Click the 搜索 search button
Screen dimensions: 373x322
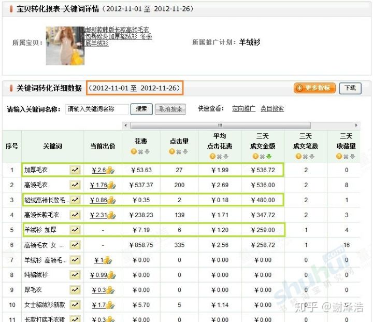pos(141,109)
